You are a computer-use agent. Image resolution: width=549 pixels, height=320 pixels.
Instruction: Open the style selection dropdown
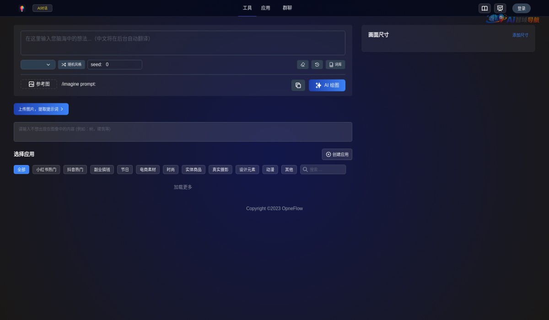point(38,64)
